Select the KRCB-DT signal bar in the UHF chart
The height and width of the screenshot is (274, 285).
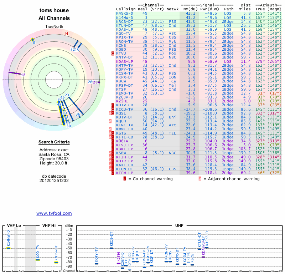coord(111,248)
